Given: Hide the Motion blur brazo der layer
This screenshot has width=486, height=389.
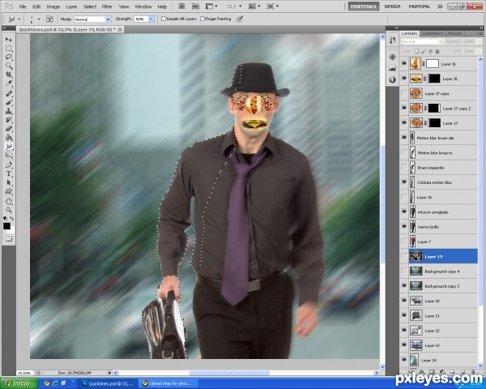Looking at the screenshot, I should pyautogui.click(x=404, y=138).
